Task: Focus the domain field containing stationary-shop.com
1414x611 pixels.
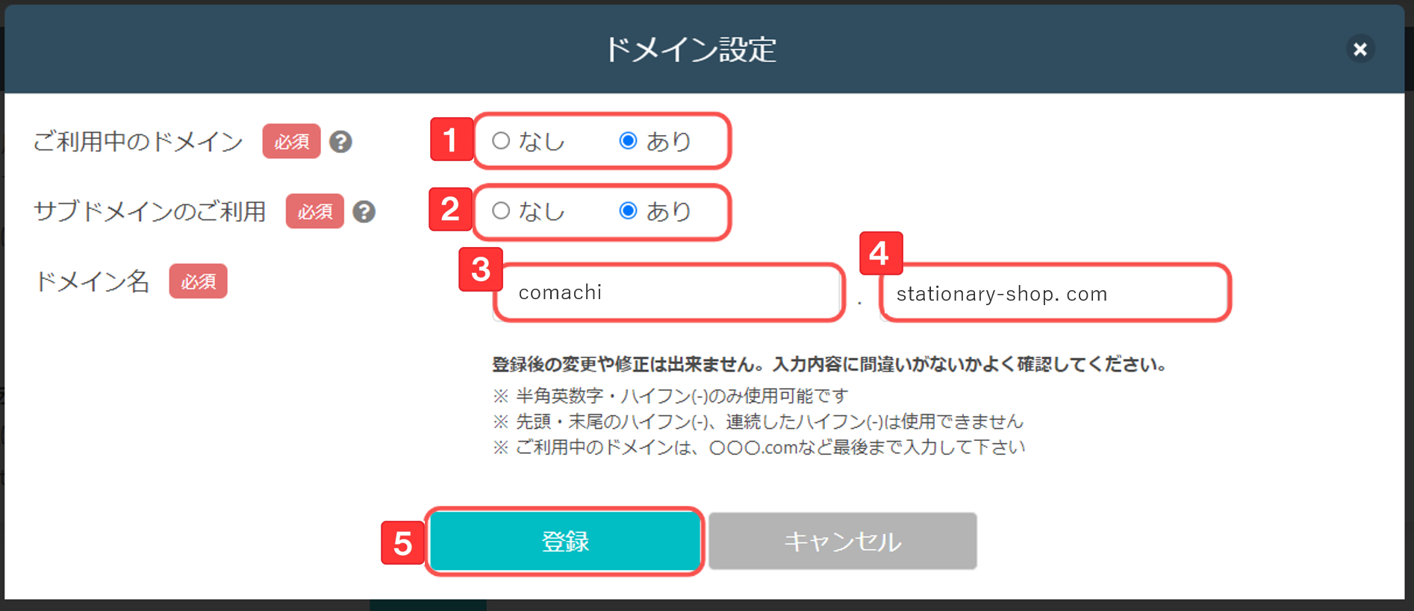Action: click(x=1055, y=293)
